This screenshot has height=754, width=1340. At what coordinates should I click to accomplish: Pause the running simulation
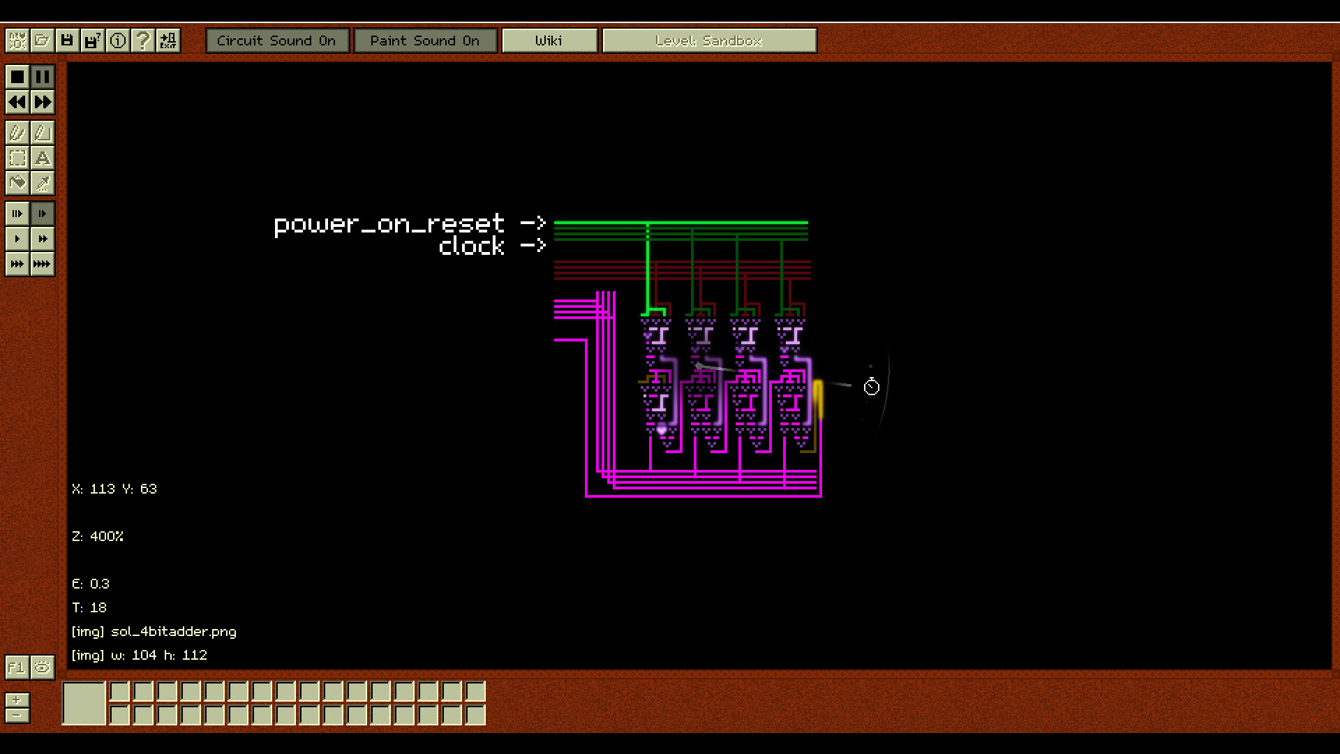43,77
